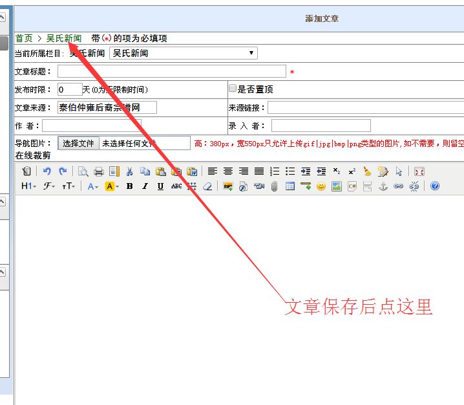Click the anchor icon in toolbar

pos(383,186)
